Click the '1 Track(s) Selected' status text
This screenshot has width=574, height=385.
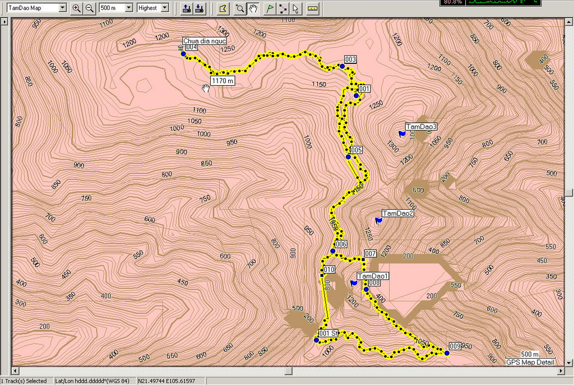pyautogui.click(x=24, y=381)
